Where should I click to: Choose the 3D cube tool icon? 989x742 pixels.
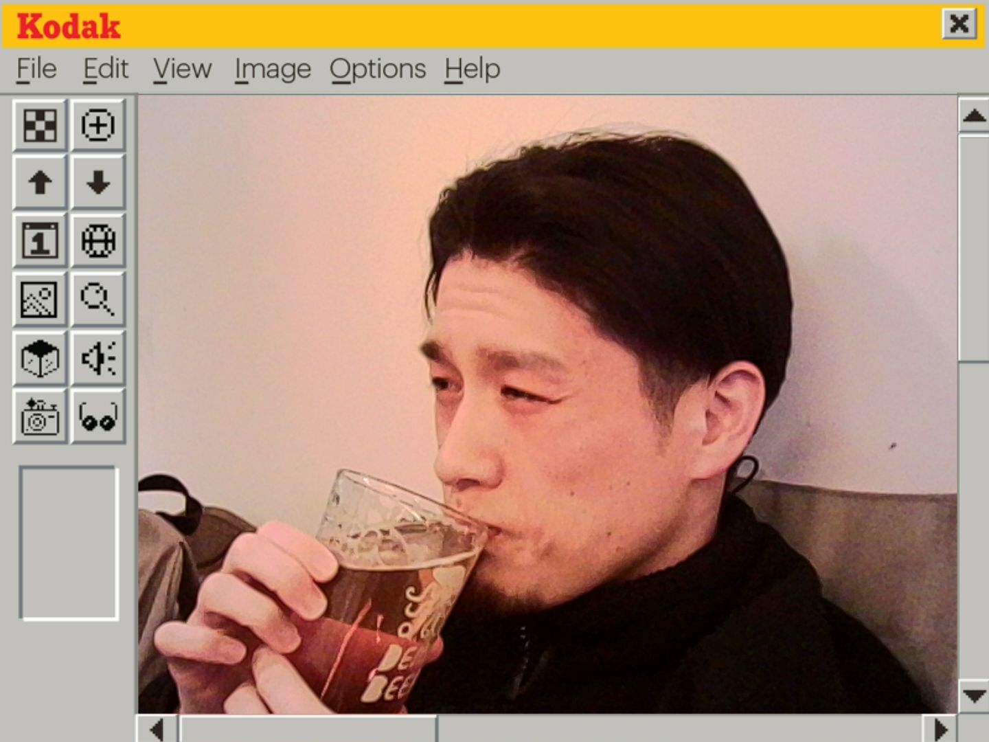pos(40,358)
